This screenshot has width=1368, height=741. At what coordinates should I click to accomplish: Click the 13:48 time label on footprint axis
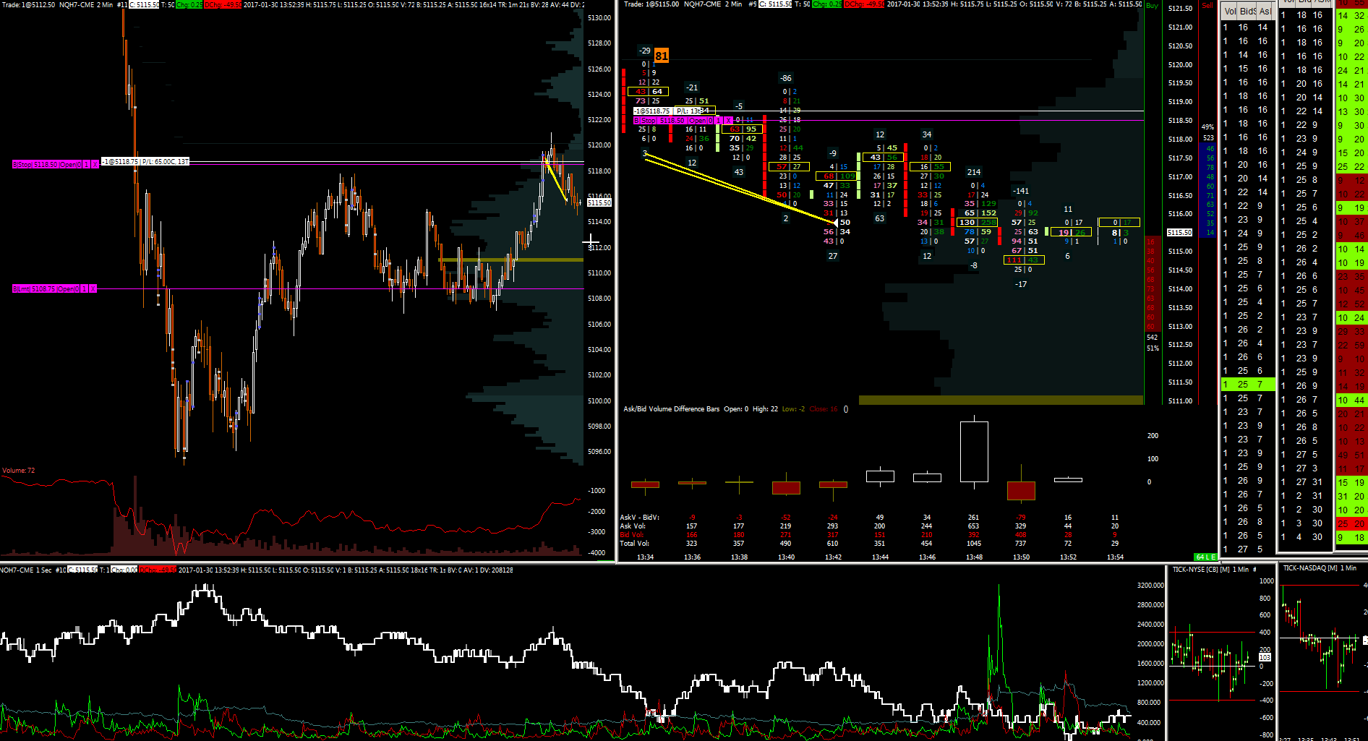tap(974, 557)
